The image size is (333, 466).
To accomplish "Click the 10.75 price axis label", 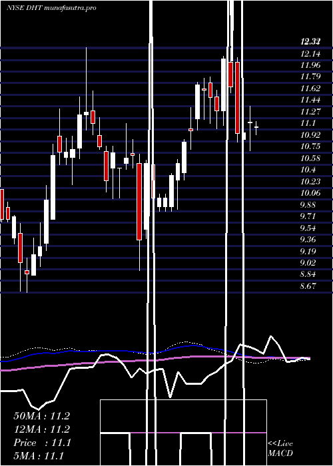I will coord(310,146).
